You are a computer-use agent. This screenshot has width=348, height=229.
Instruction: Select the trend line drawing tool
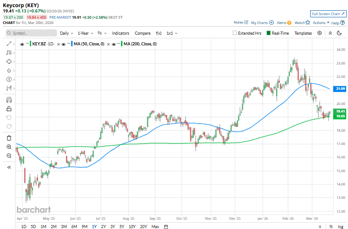pos(8,44)
